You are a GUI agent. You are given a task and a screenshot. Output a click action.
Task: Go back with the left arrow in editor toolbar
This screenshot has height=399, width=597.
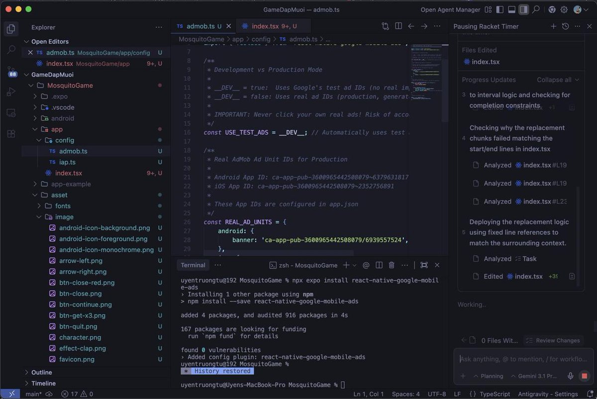point(411,26)
